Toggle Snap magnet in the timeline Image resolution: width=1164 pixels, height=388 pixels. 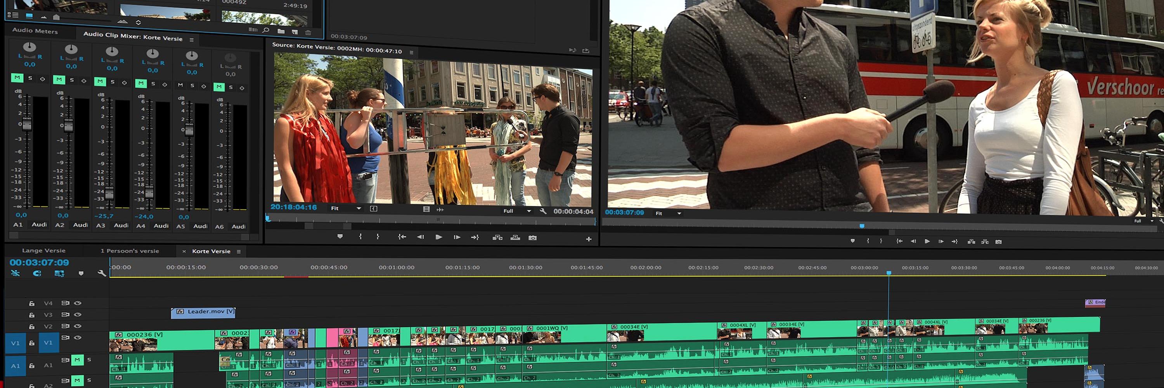coord(38,273)
